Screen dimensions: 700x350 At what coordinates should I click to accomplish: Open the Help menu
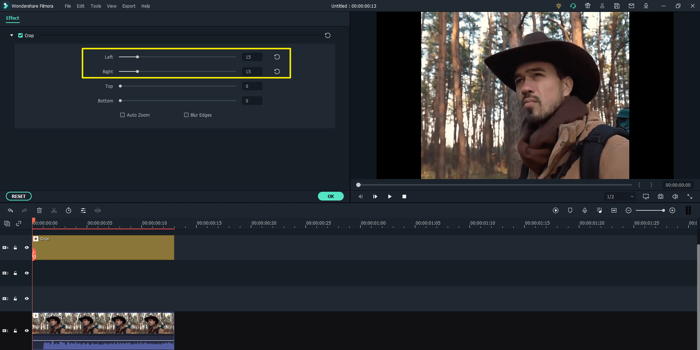tap(145, 6)
